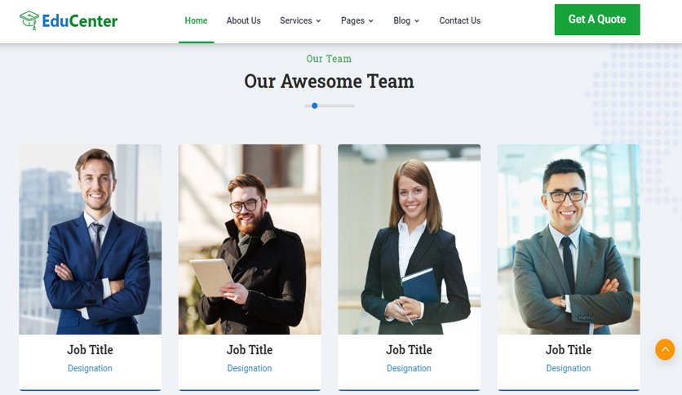This screenshot has width=682, height=395.
Task: Expand the Pages dropdown chevron
Action: click(370, 21)
